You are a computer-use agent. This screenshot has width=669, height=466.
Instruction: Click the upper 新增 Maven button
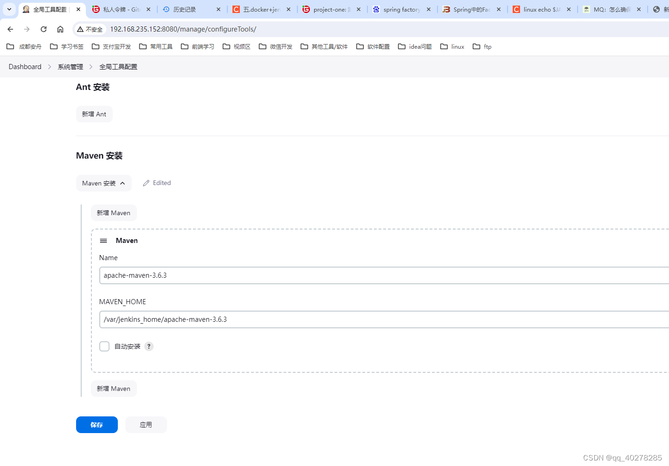[114, 213]
